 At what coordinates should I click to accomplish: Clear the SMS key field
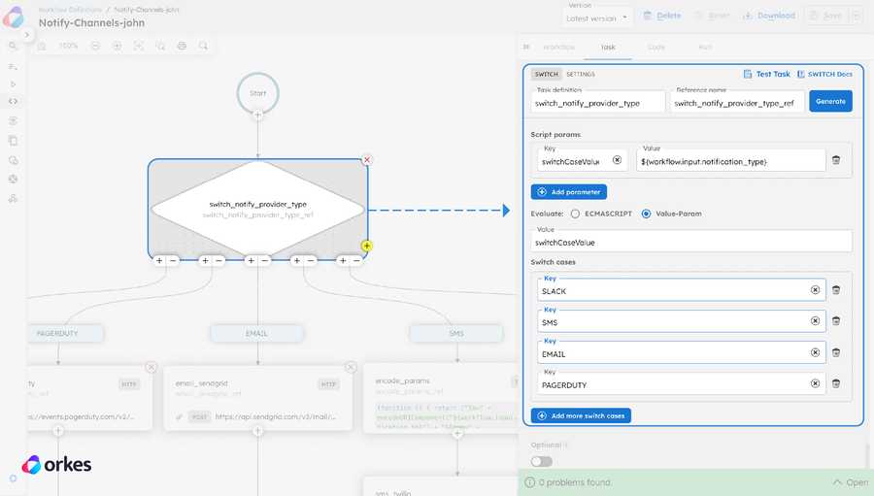click(x=815, y=321)
